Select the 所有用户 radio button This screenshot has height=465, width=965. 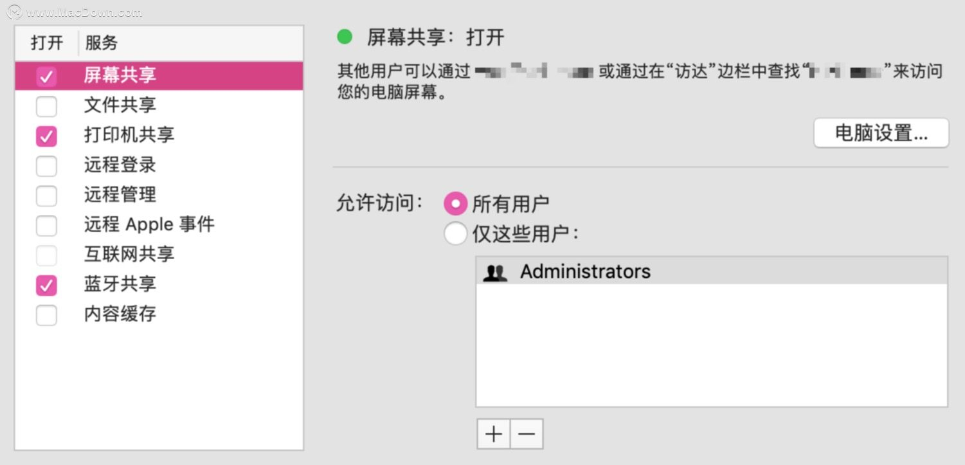coord(455,204)
